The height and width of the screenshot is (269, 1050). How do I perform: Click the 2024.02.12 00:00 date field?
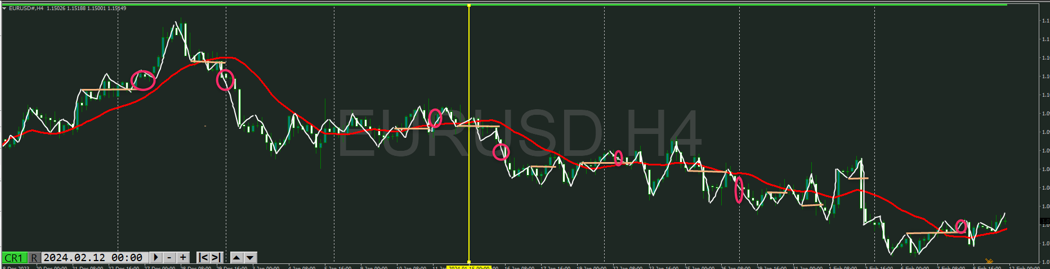coord(93,258)
